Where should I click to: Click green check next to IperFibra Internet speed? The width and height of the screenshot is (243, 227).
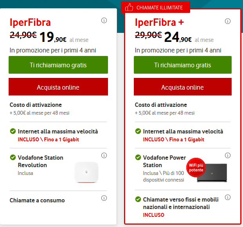[x=13, y=132]
